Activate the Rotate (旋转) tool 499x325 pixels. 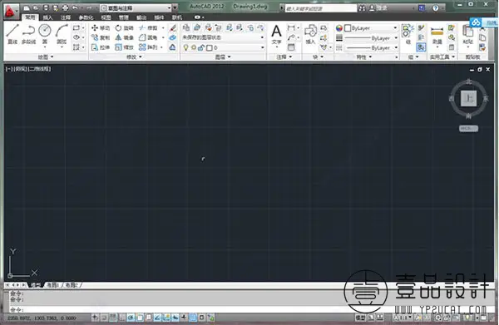[124, 28]
